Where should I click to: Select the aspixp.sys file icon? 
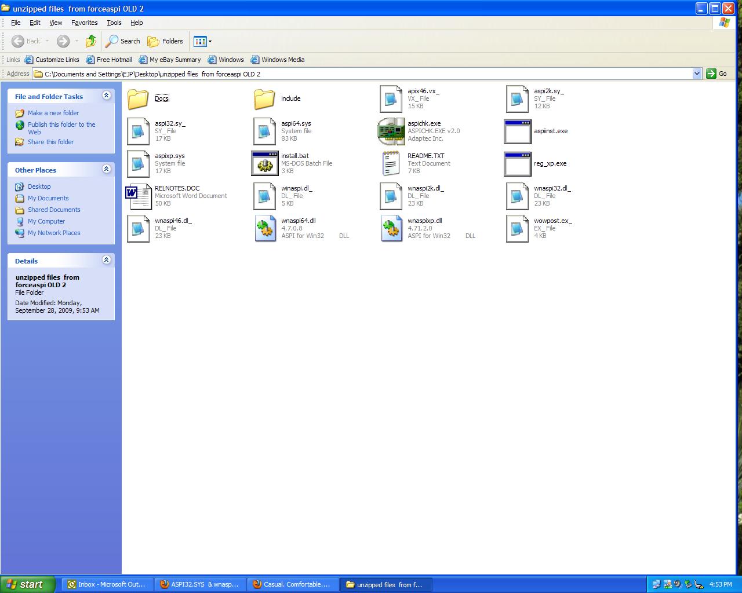pos(138,164)
